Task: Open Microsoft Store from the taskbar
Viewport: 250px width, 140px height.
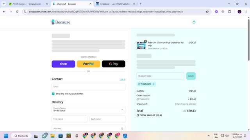Action: [x=61, y=136]
